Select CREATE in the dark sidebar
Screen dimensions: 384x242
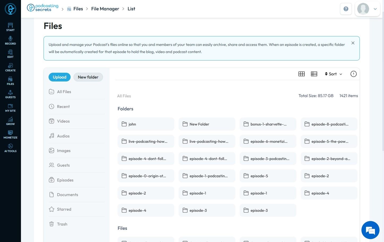10,67
